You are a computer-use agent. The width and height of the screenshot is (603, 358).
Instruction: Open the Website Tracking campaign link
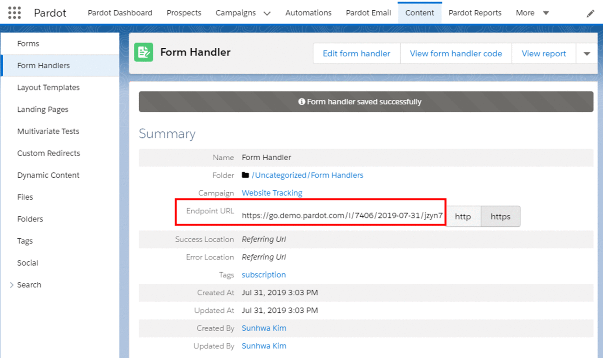(x=272, y=193)
